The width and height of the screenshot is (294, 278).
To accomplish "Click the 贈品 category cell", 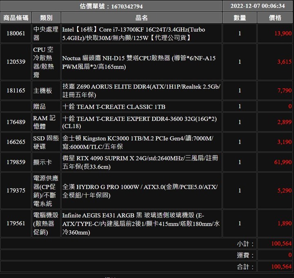I will [x=39, y=107].
